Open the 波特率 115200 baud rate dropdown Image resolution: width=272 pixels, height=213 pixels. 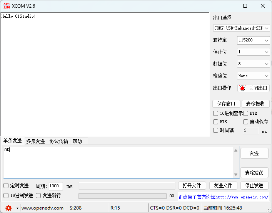click(253, 40)
